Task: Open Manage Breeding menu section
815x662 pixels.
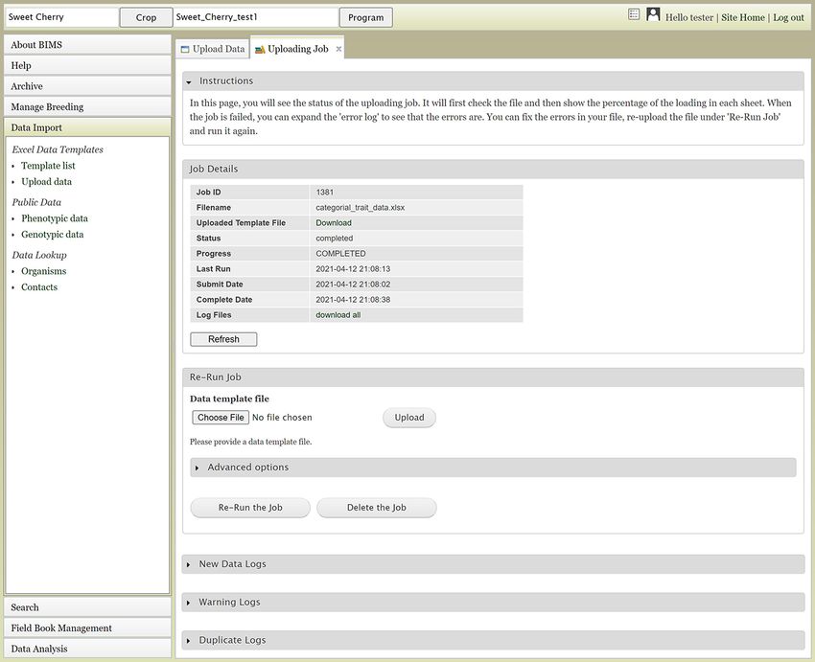Action: click(x=87, y=106)
